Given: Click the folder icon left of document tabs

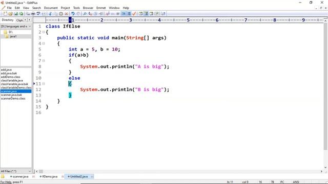Looking at the screenshot, I should point(3,176).
